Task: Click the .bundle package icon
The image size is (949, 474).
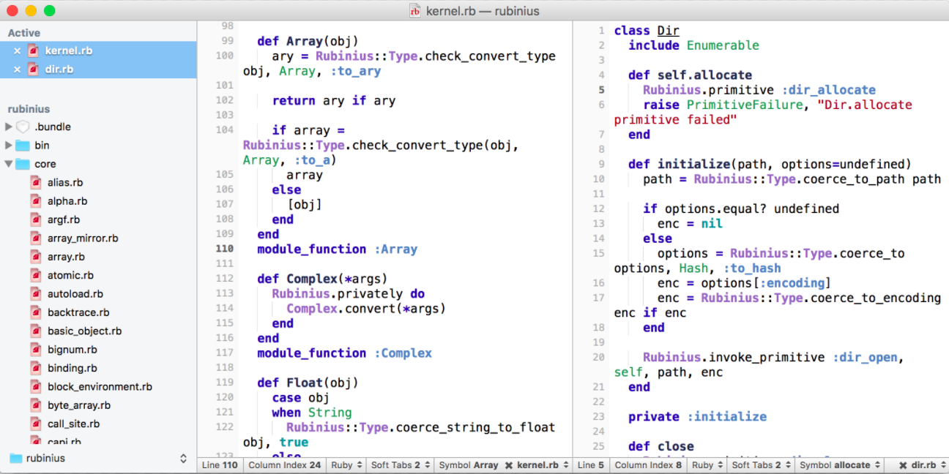Action: click(23, 127)
